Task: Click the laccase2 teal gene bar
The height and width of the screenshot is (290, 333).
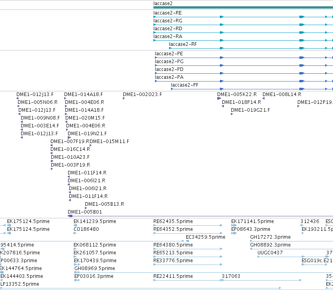Action: (x=243, y=7)
